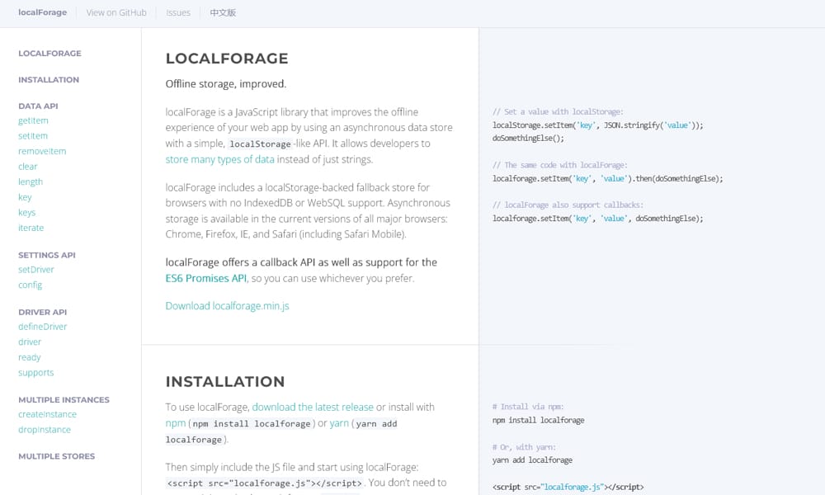Select dropInstance in the sidebar
This screenshot has width=825, height=495.
[x=44, y=429]
